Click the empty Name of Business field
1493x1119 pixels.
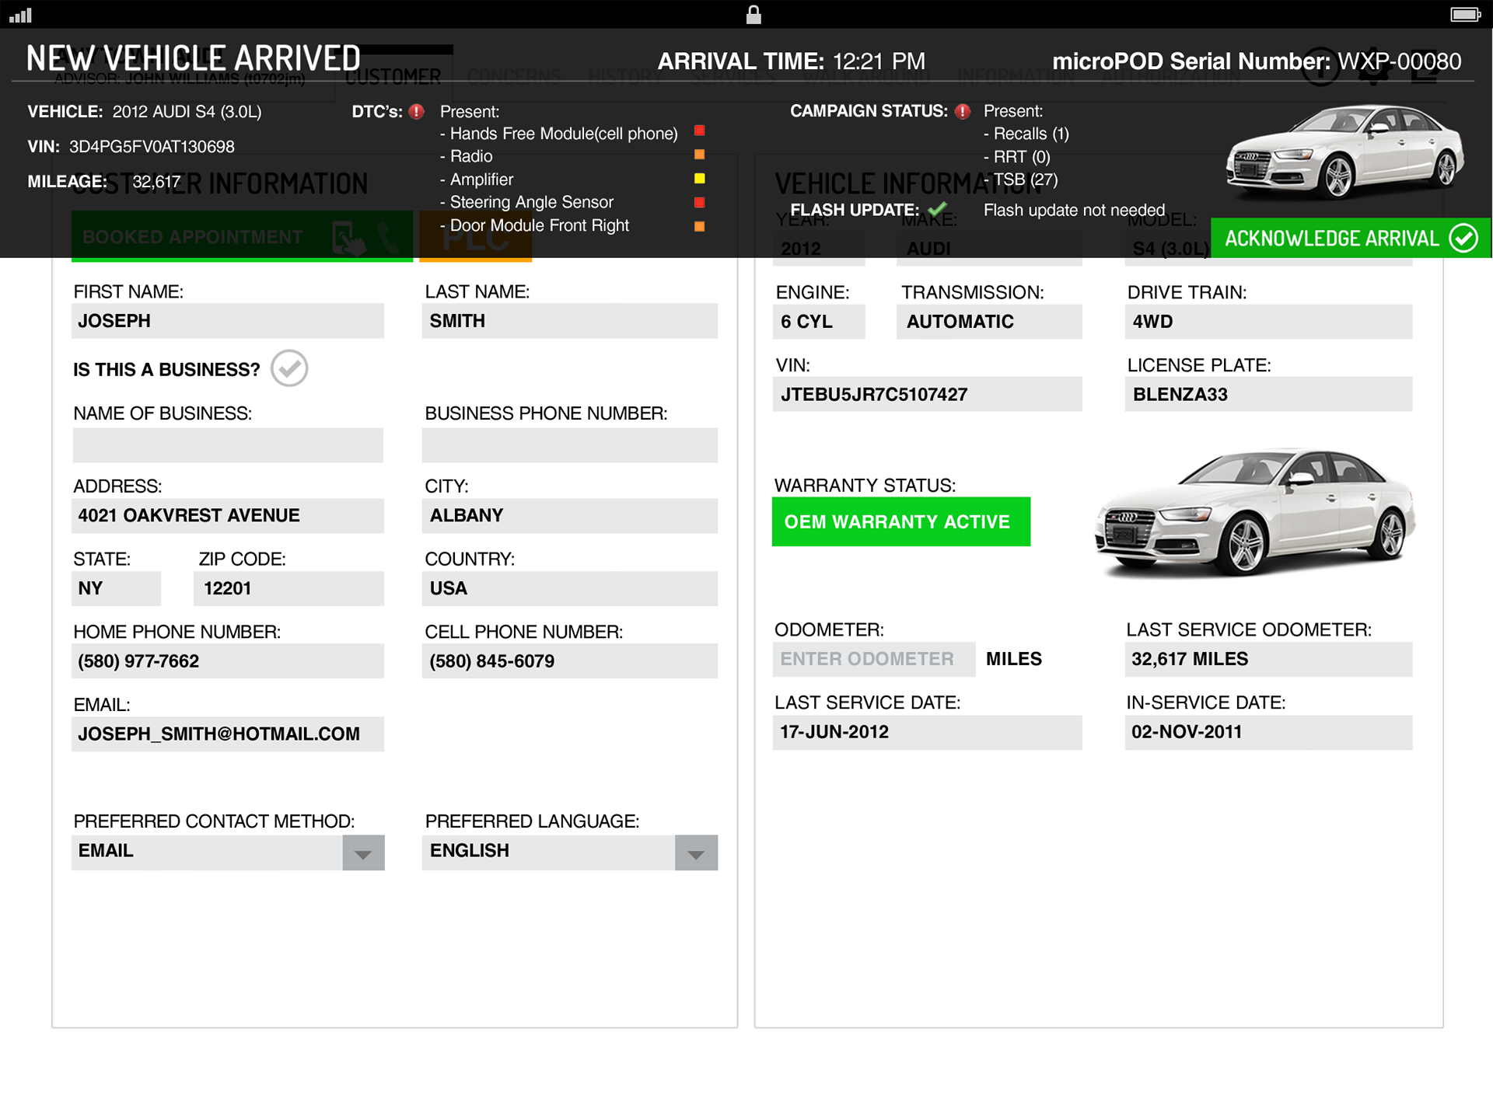click(228, 445)
